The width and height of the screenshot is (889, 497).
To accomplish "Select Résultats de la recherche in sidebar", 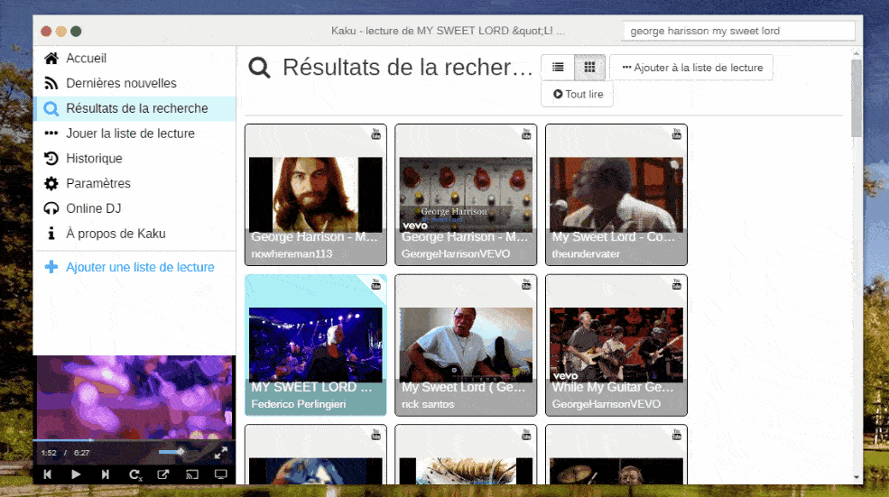I will pyautogui.click(x=134, y=108).
